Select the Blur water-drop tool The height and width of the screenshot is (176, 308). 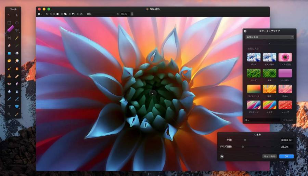coord(9,91)
